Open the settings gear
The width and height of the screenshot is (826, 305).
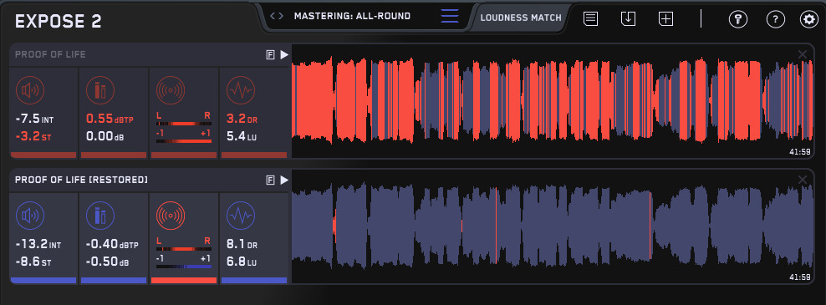tap(808, 19)
